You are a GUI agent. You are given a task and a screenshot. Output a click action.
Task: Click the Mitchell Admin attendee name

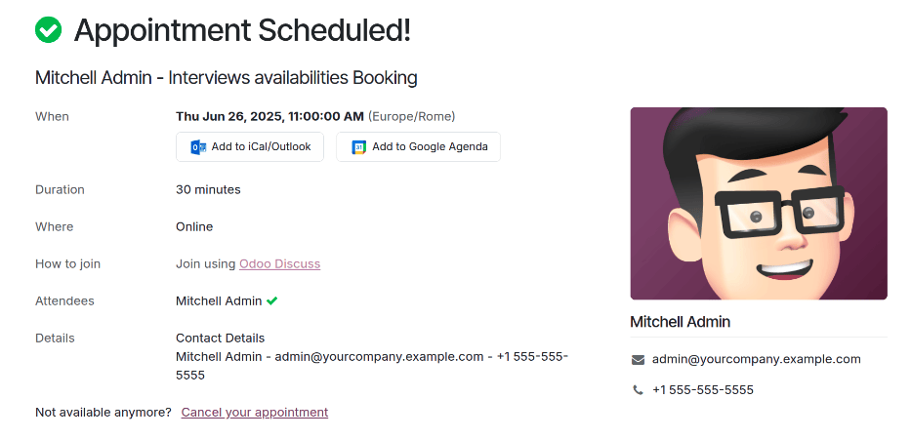219,301
